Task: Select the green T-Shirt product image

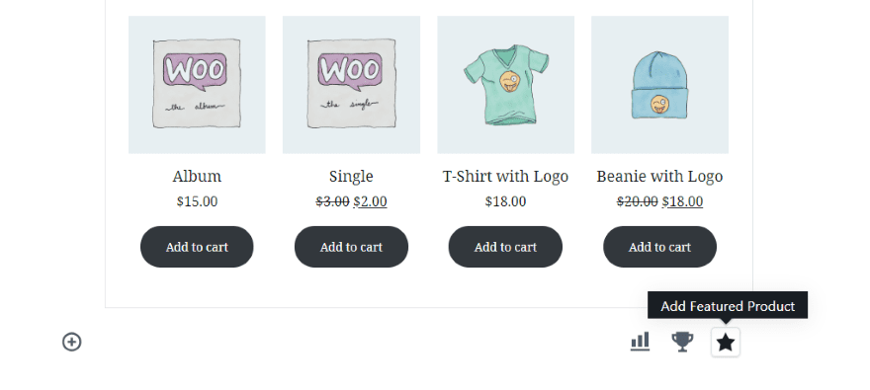Action: 505,84
